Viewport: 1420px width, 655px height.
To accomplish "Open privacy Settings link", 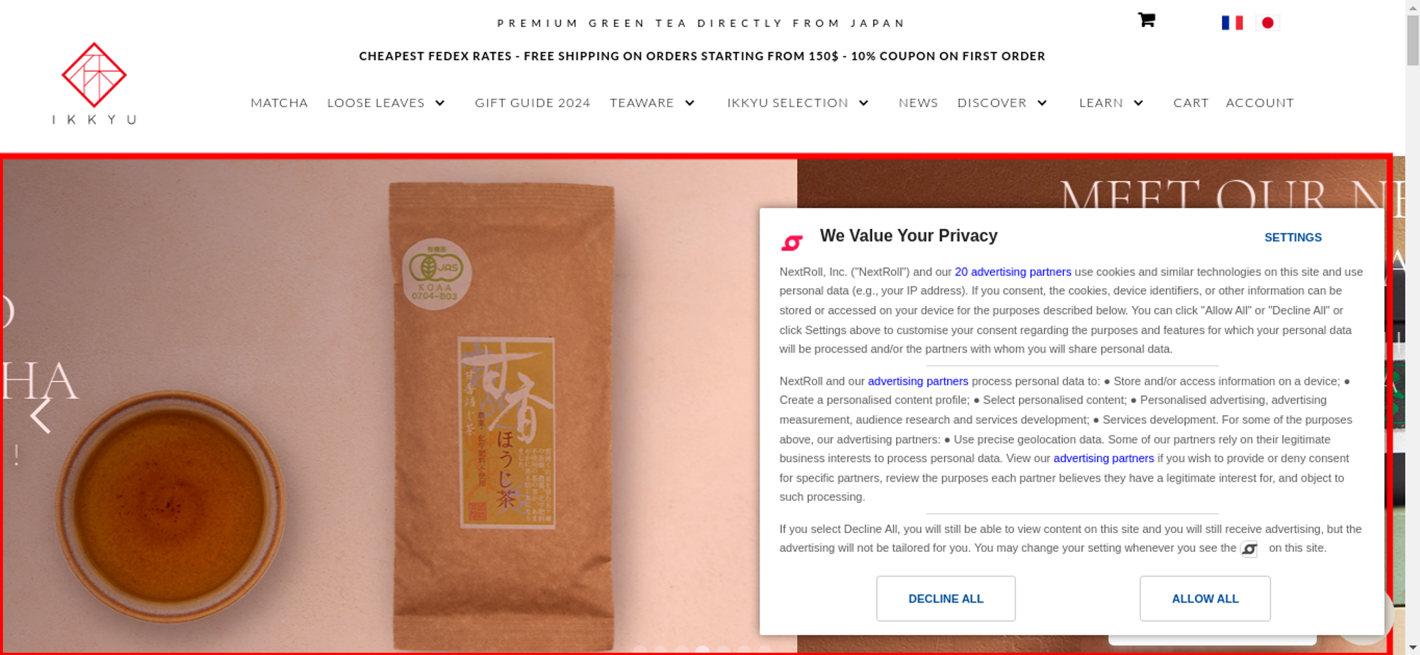I will (x=1293, y=238).
